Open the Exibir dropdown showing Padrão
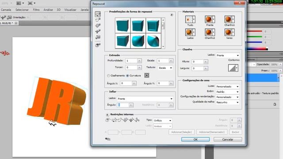This screenshot has width=283, height=159. 227,92
